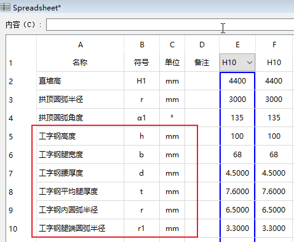Select cell E7 showing 4.5000
The image size is (294, 242).
237,173
